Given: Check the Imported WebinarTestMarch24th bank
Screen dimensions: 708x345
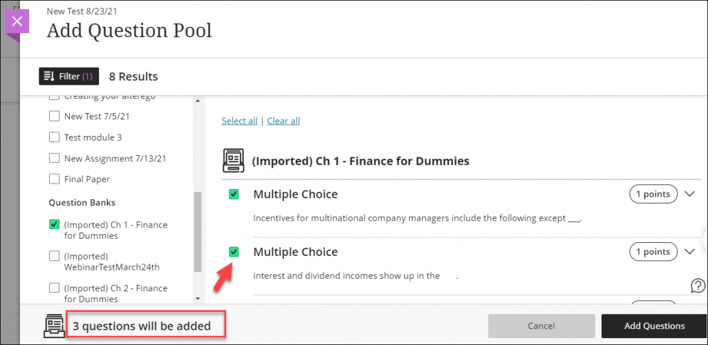Looking at the screenshot, I should click(55, 256).
